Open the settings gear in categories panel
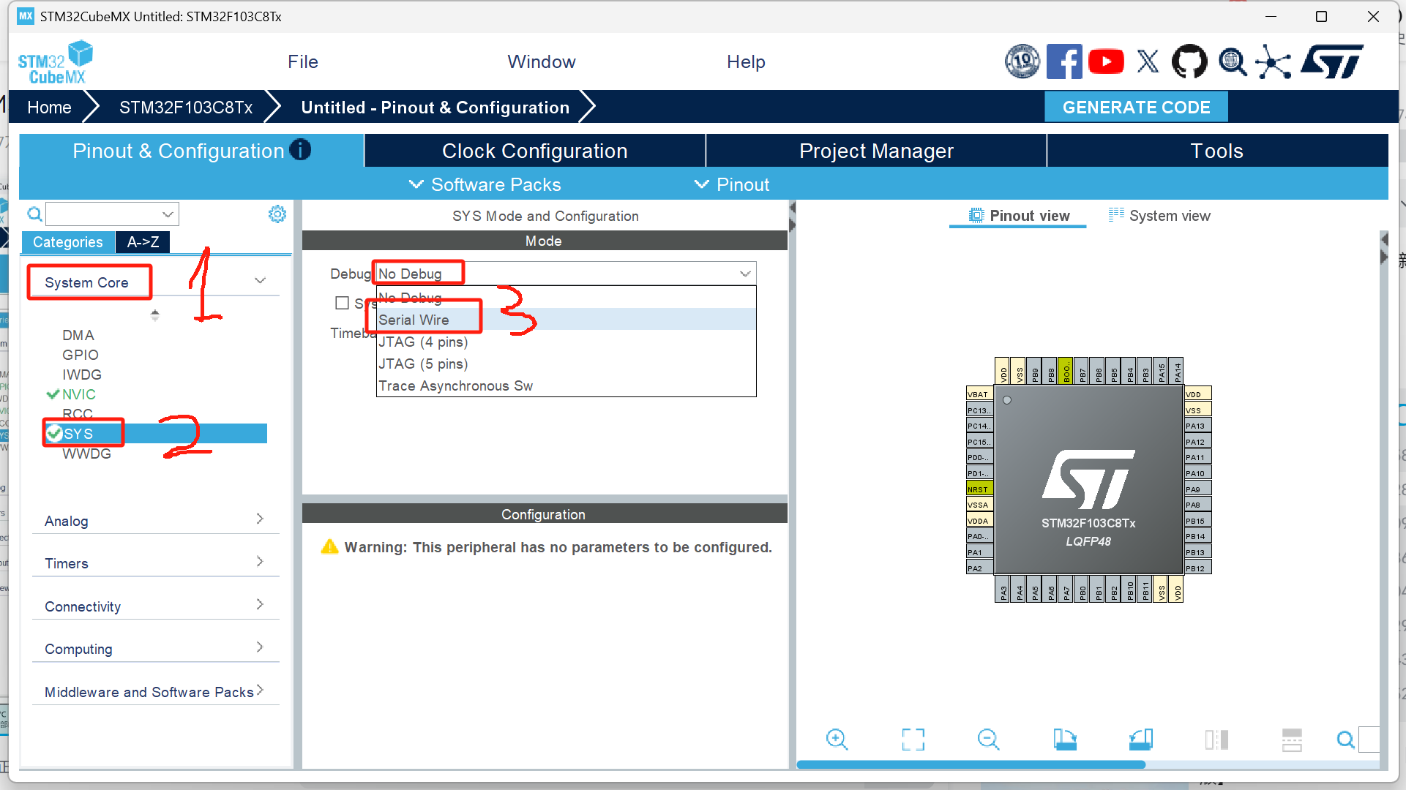This screenshot has height=790, width=1406. pyautogui.click(x=277, y=214)
